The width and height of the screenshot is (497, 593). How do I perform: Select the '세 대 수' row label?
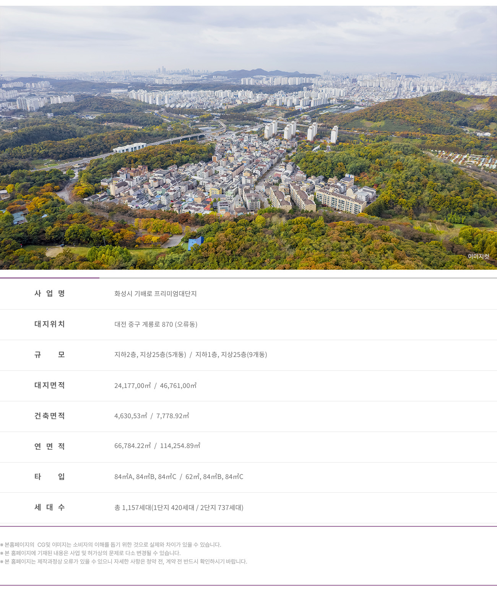coord(50,507)
